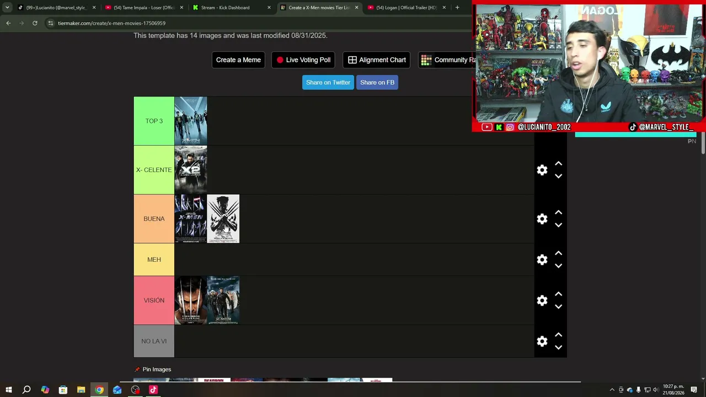The image size is (706, 397).
Task: Open settings gear for the BUENA tier
Action: 542,219
